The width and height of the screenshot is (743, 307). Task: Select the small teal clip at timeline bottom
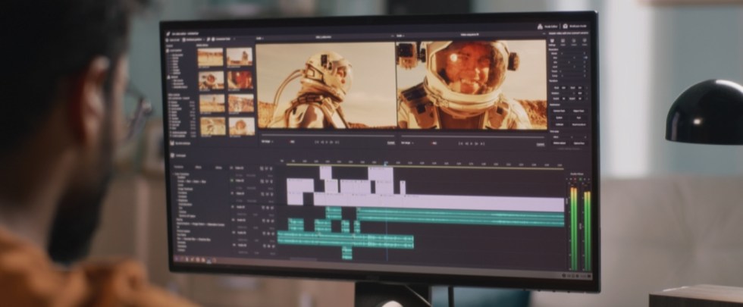(347, 253)
